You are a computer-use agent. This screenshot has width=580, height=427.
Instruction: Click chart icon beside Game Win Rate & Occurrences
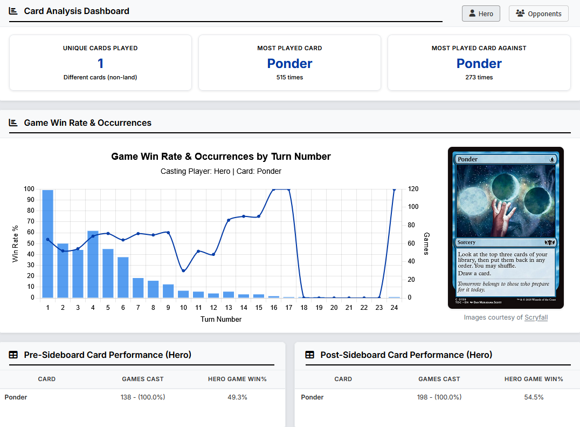[x=13, y=123]
